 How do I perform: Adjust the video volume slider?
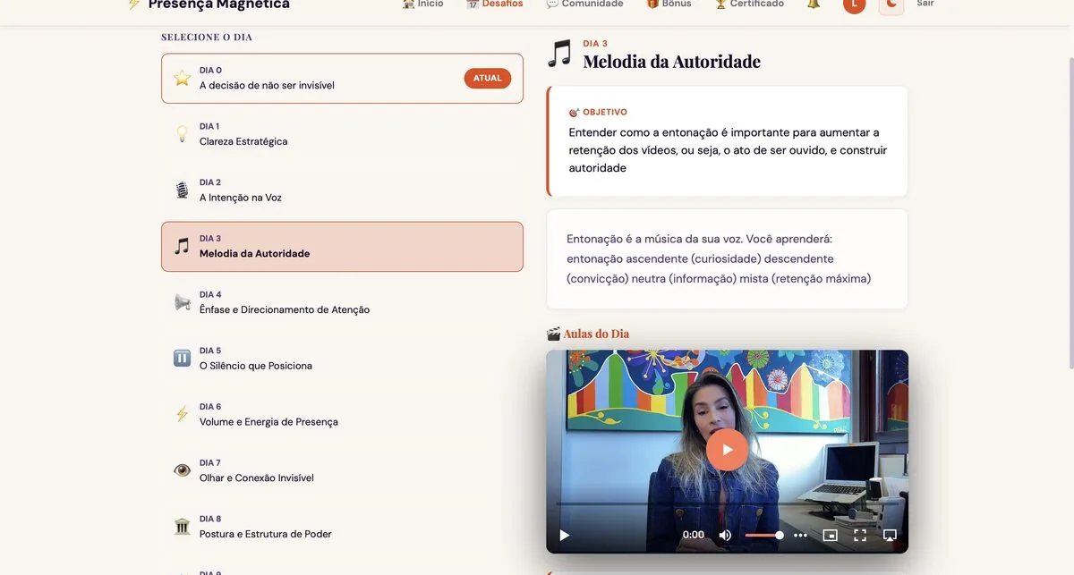(764, 535)
